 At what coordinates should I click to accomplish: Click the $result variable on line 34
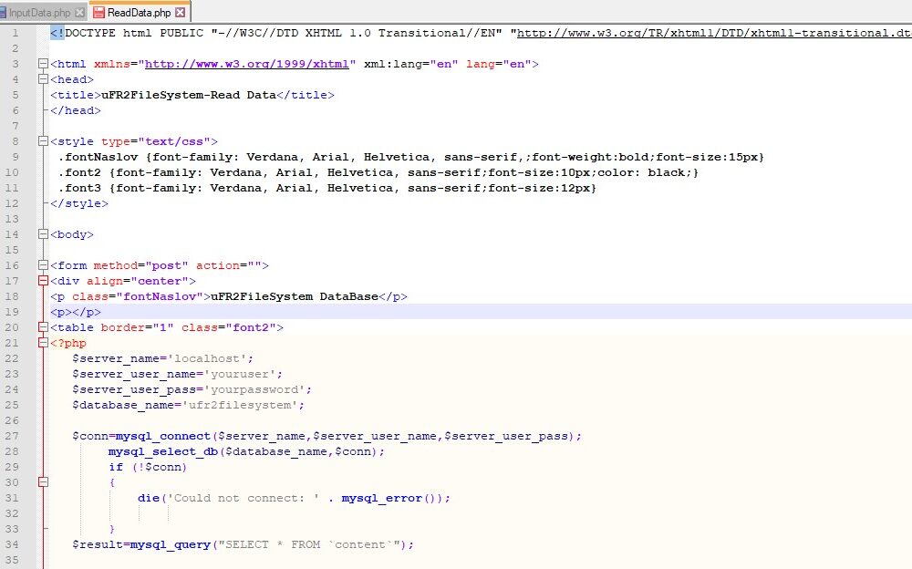tap(98, 545)
